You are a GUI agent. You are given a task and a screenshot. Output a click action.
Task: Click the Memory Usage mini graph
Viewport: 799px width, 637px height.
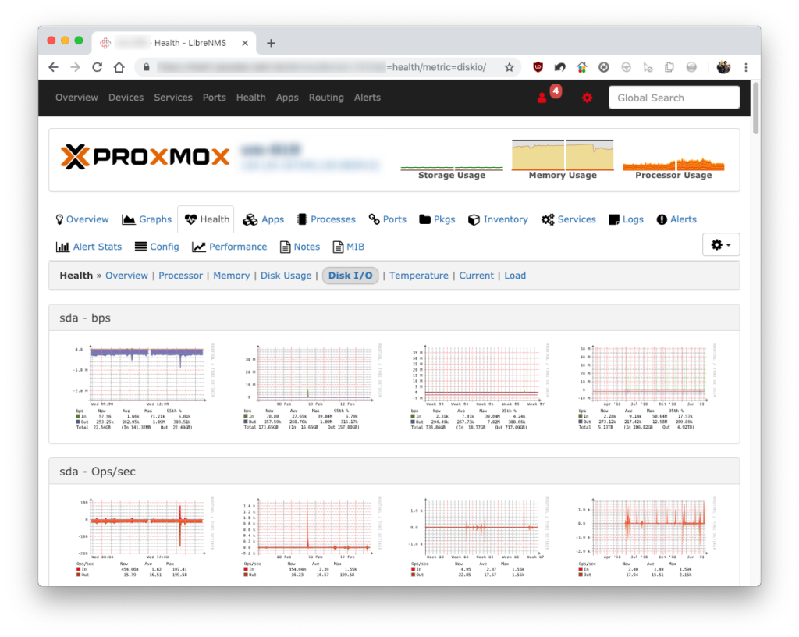tap(563, 159)
